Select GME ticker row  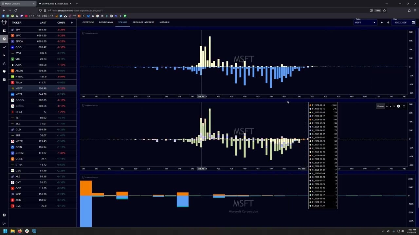[x=43, y=206]
